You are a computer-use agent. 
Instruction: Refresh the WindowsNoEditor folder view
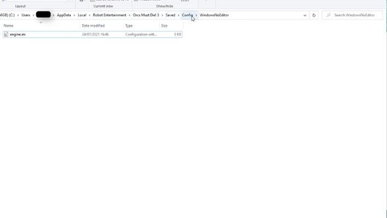(314, 15)
